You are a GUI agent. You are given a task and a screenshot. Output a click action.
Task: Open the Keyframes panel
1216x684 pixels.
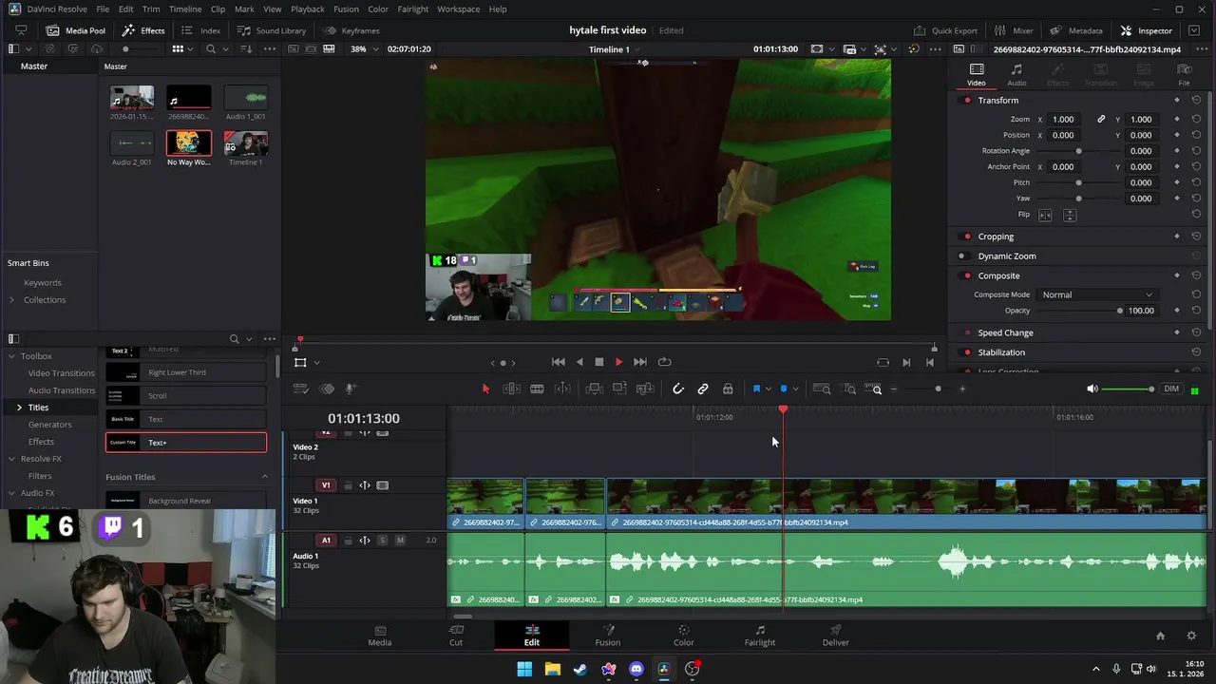(x=351, y=30)
